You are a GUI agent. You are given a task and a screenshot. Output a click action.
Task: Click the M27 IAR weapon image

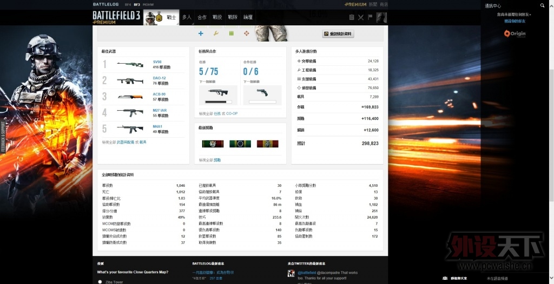[x=130, y=113]
